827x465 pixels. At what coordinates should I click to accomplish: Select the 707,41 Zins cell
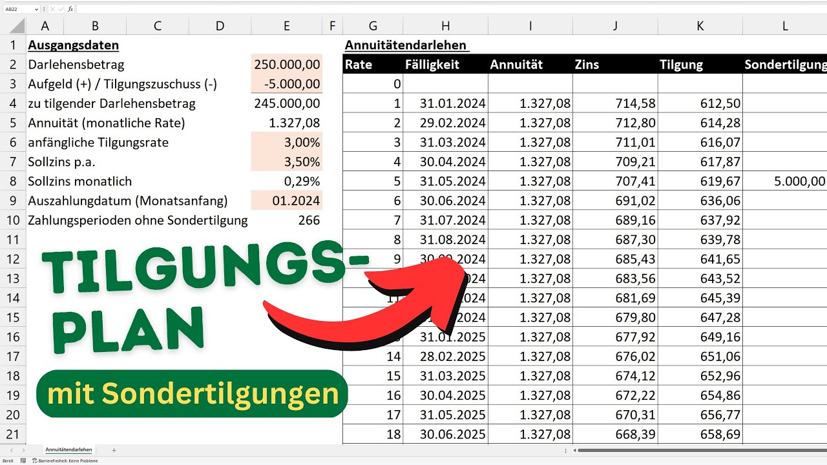(615, 181)
